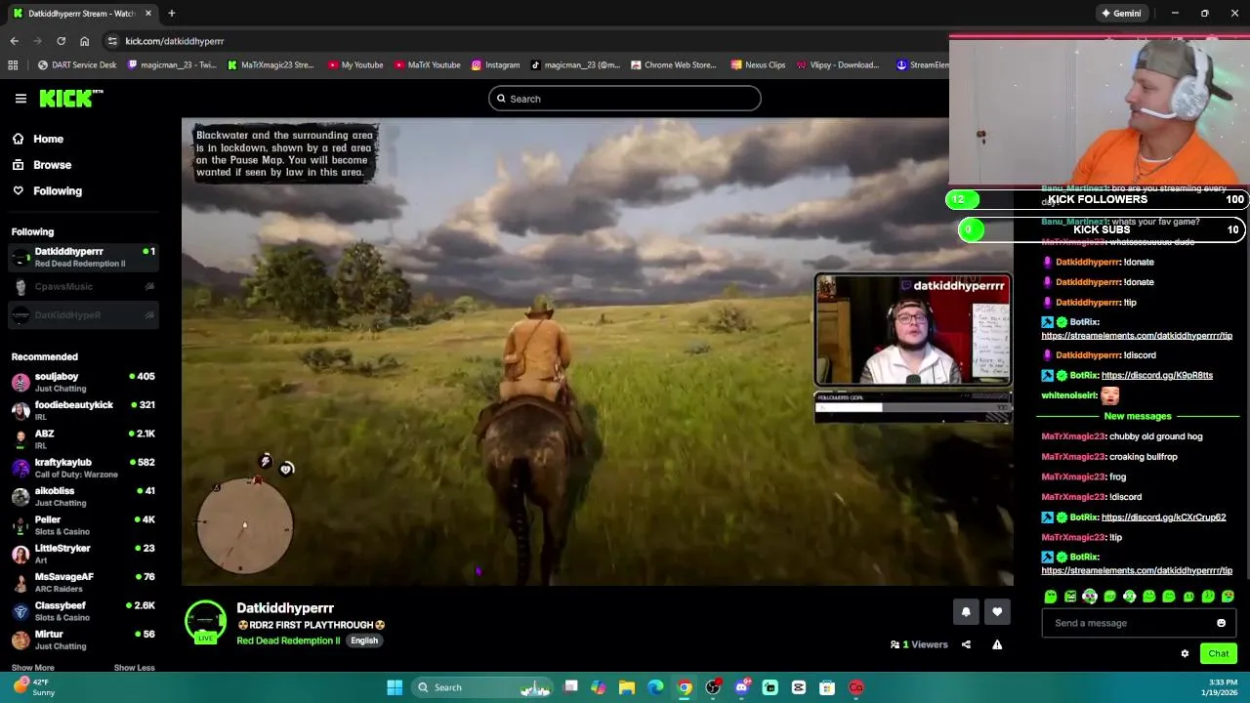Click the browser home icon

[x=84, y=41]
